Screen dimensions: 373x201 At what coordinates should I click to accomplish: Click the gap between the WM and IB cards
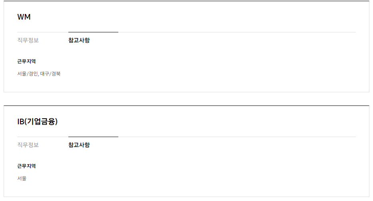point(186,99)
